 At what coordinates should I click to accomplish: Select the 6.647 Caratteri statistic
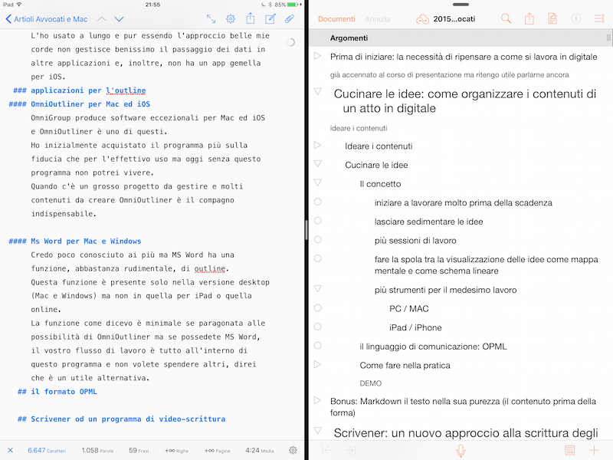pos(47,451)
